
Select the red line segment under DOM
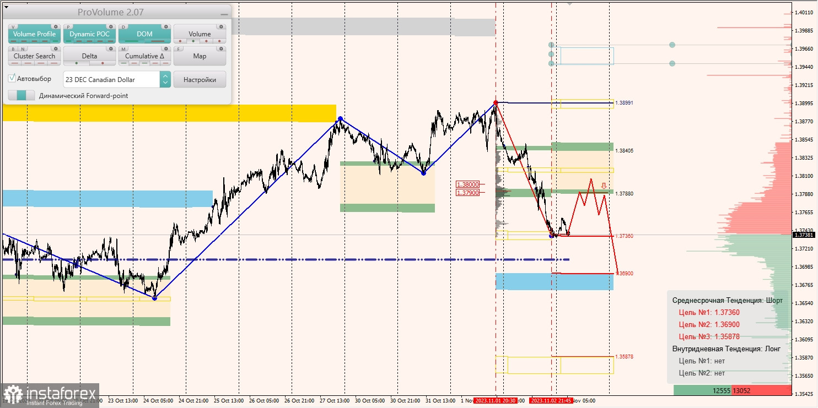[157, 41]
